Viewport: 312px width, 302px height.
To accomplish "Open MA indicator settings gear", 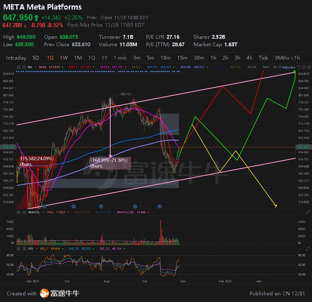I will [x=18, y=67].
